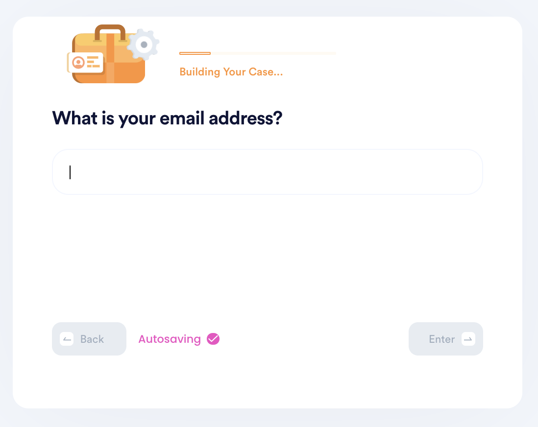
Task: Click the gear icon on the briefcase
Action: pos(144,45)
